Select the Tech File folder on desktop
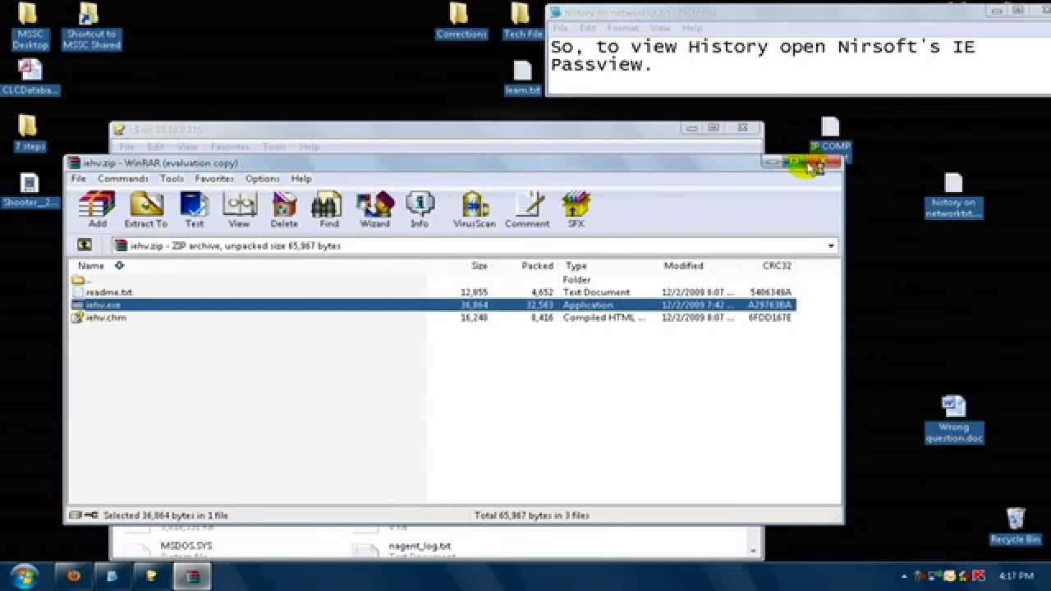Viewport: 1051px width, 591px height. pyautogui.click(x=522, y=21)
